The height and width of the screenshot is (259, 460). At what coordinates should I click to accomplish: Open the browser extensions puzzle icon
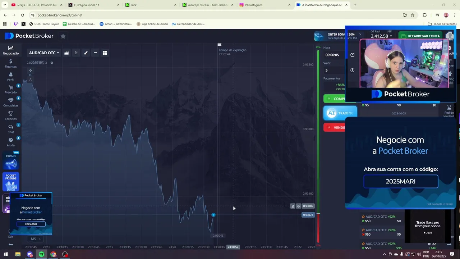[x=425, y=15]
